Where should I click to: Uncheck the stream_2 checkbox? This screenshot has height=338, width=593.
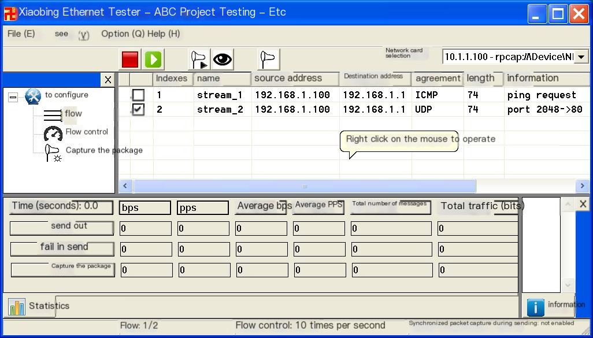pos(138,110)
